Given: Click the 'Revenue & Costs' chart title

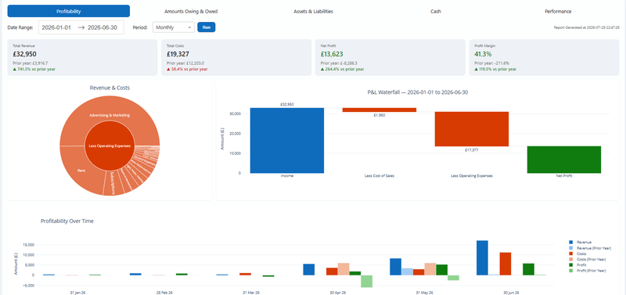Looking at the screenshot, I should point(110,88).
